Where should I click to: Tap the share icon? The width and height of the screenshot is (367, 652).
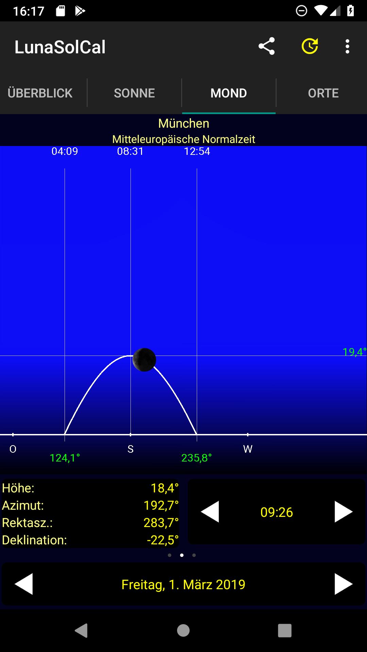click(x=266, y=47)
